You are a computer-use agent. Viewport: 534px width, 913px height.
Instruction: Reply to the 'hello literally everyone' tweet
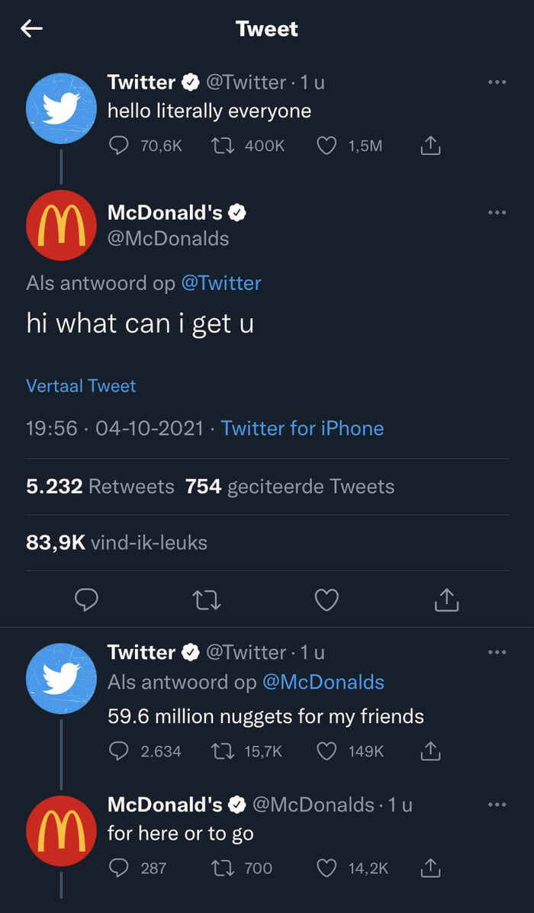(x=118, y=146)
